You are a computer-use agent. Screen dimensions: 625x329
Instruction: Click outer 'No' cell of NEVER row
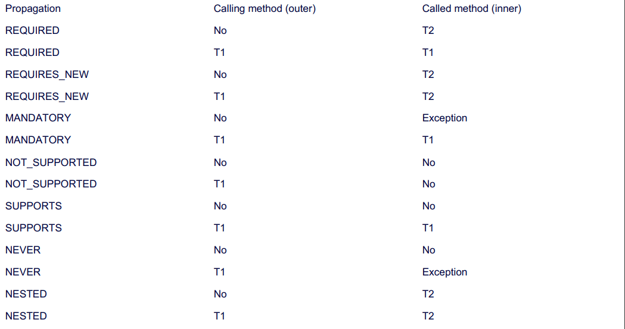click(x=220, y=250)
